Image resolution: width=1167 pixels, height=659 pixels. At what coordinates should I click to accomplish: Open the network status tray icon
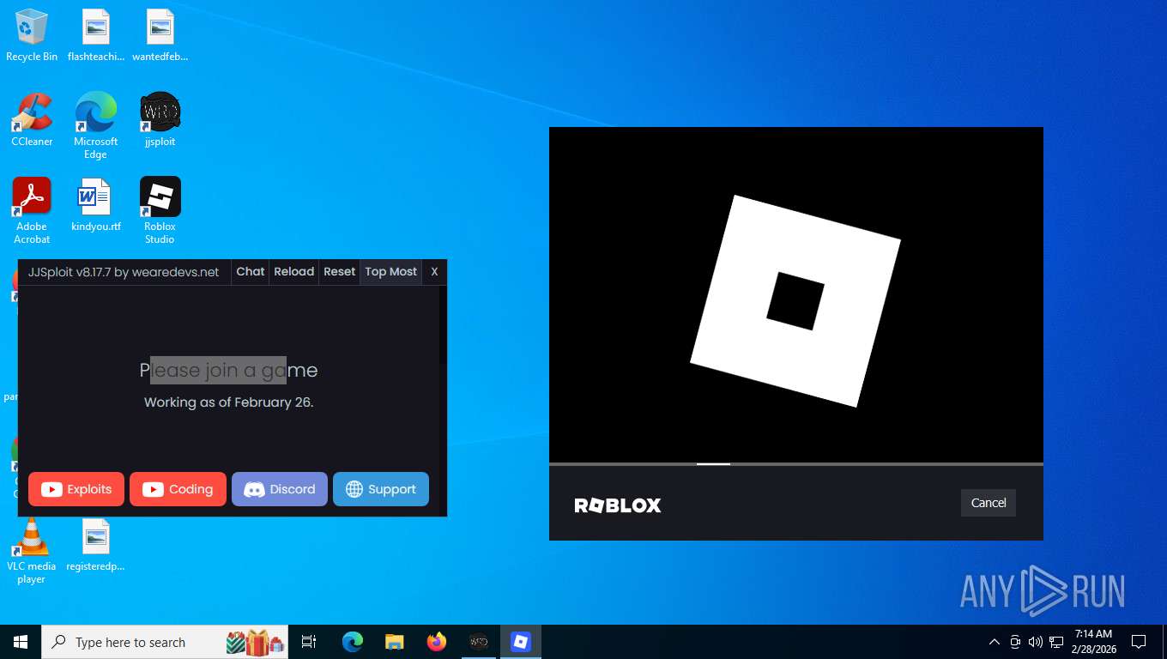coord(1056,642)
